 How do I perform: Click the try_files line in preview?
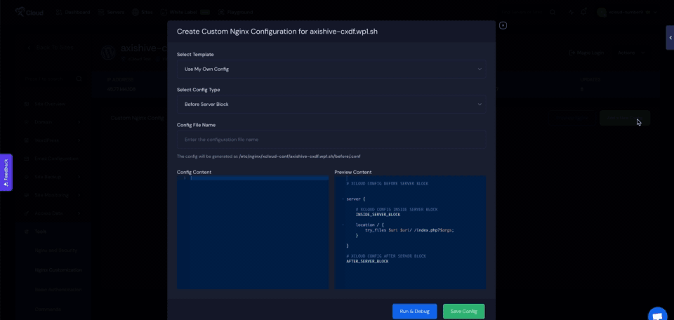409,230
